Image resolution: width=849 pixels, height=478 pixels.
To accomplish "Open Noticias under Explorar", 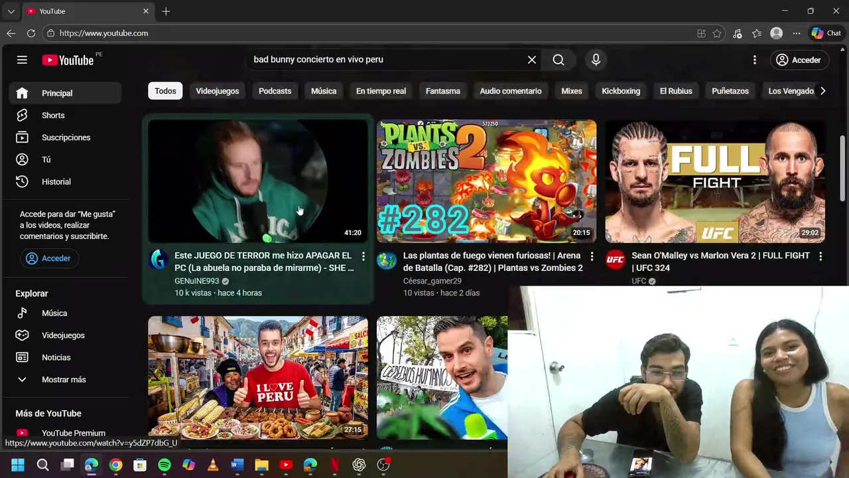I will 65,357.
